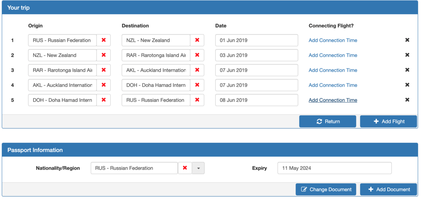Edit the row 1 origin field RUS
Viewport: 422px width, 199px height.
[x=62, y=40]
